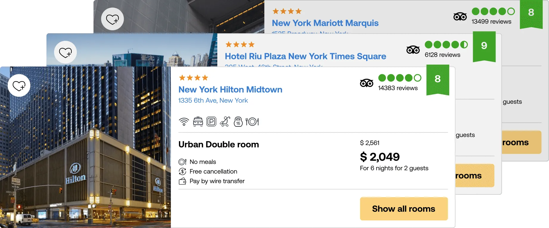549x228 pixels.
Task: Save New York Mariott Marquis to favorites
Action: tap(113, 19)
